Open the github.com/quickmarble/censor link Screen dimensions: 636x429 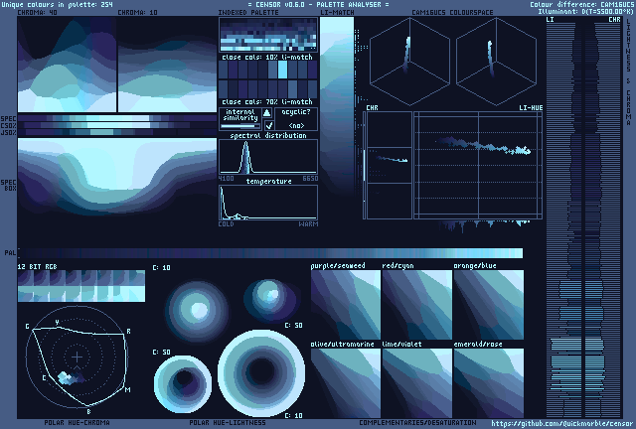[x=562, y=423]
